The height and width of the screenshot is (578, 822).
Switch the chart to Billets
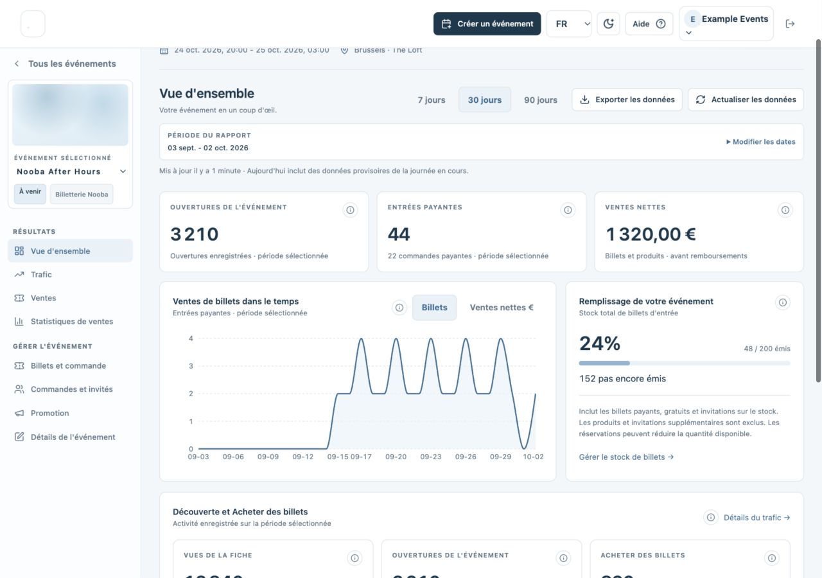click(435, 308)
